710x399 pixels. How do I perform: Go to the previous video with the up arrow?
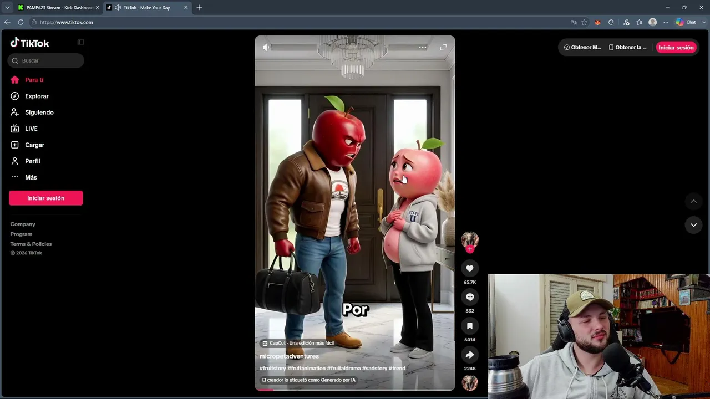pyautogui.click(x=693, y=201)
